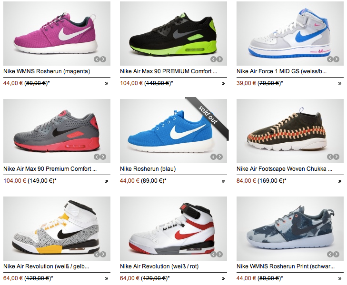
Task: Open the blue Rosherun sold out thumbnail
Action: click(173, 131)
